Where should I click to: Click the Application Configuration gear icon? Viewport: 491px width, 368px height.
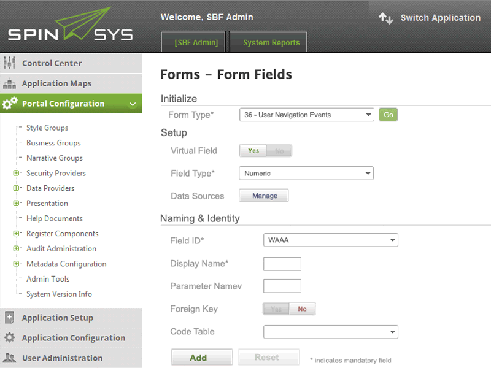11,337
